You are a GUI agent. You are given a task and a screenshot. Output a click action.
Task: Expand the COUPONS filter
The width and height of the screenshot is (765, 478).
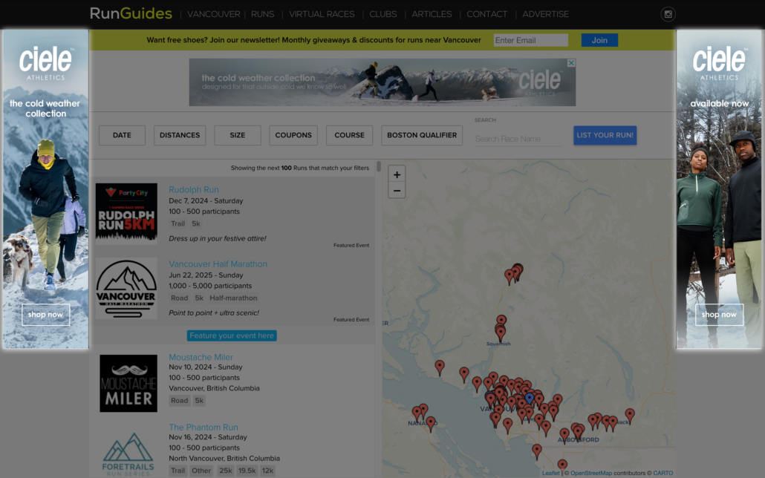293,135
